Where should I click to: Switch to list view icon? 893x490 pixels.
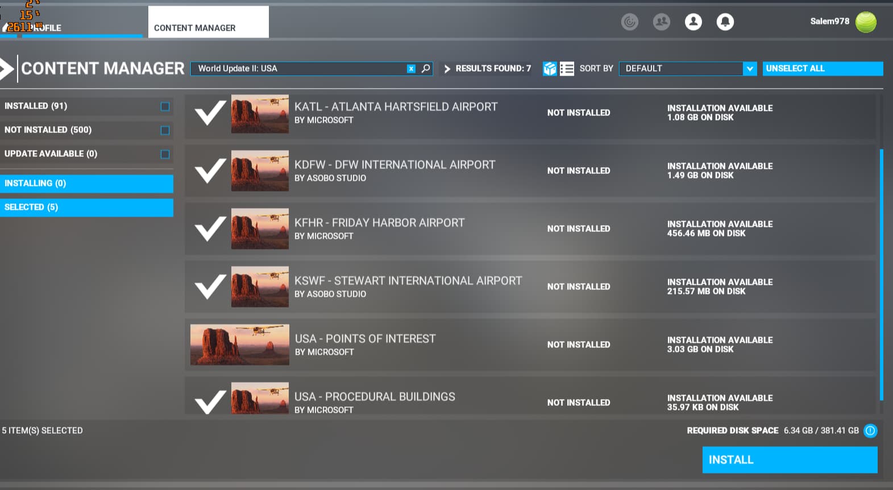[x=567, y=69]
